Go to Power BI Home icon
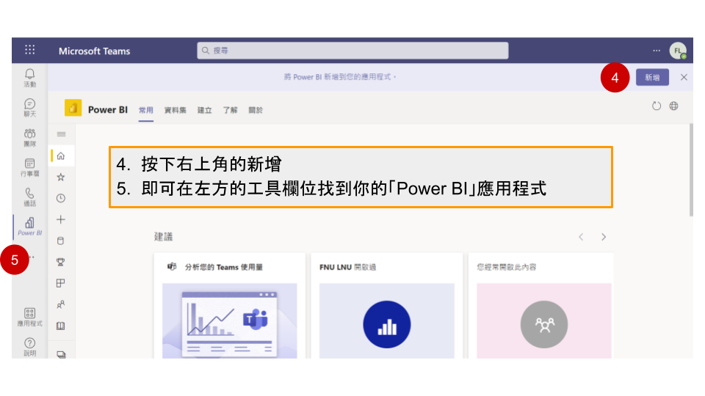The image size is (705, 396). point(61,155)
